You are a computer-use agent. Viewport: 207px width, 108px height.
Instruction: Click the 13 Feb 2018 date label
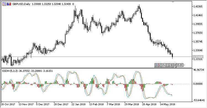[97, 104]
